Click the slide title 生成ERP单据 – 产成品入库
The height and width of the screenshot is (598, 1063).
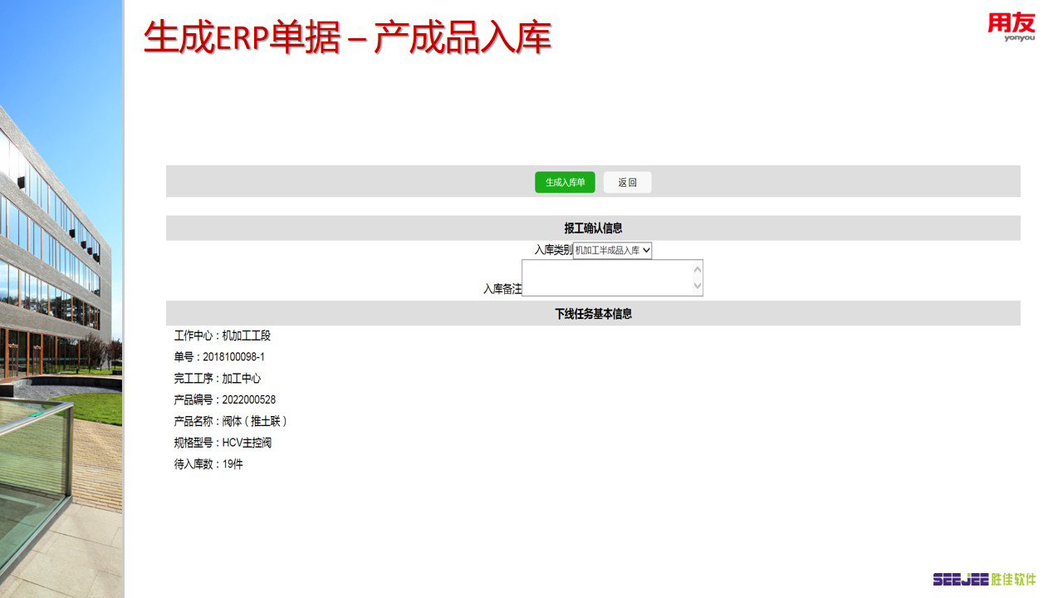[347, 38]
